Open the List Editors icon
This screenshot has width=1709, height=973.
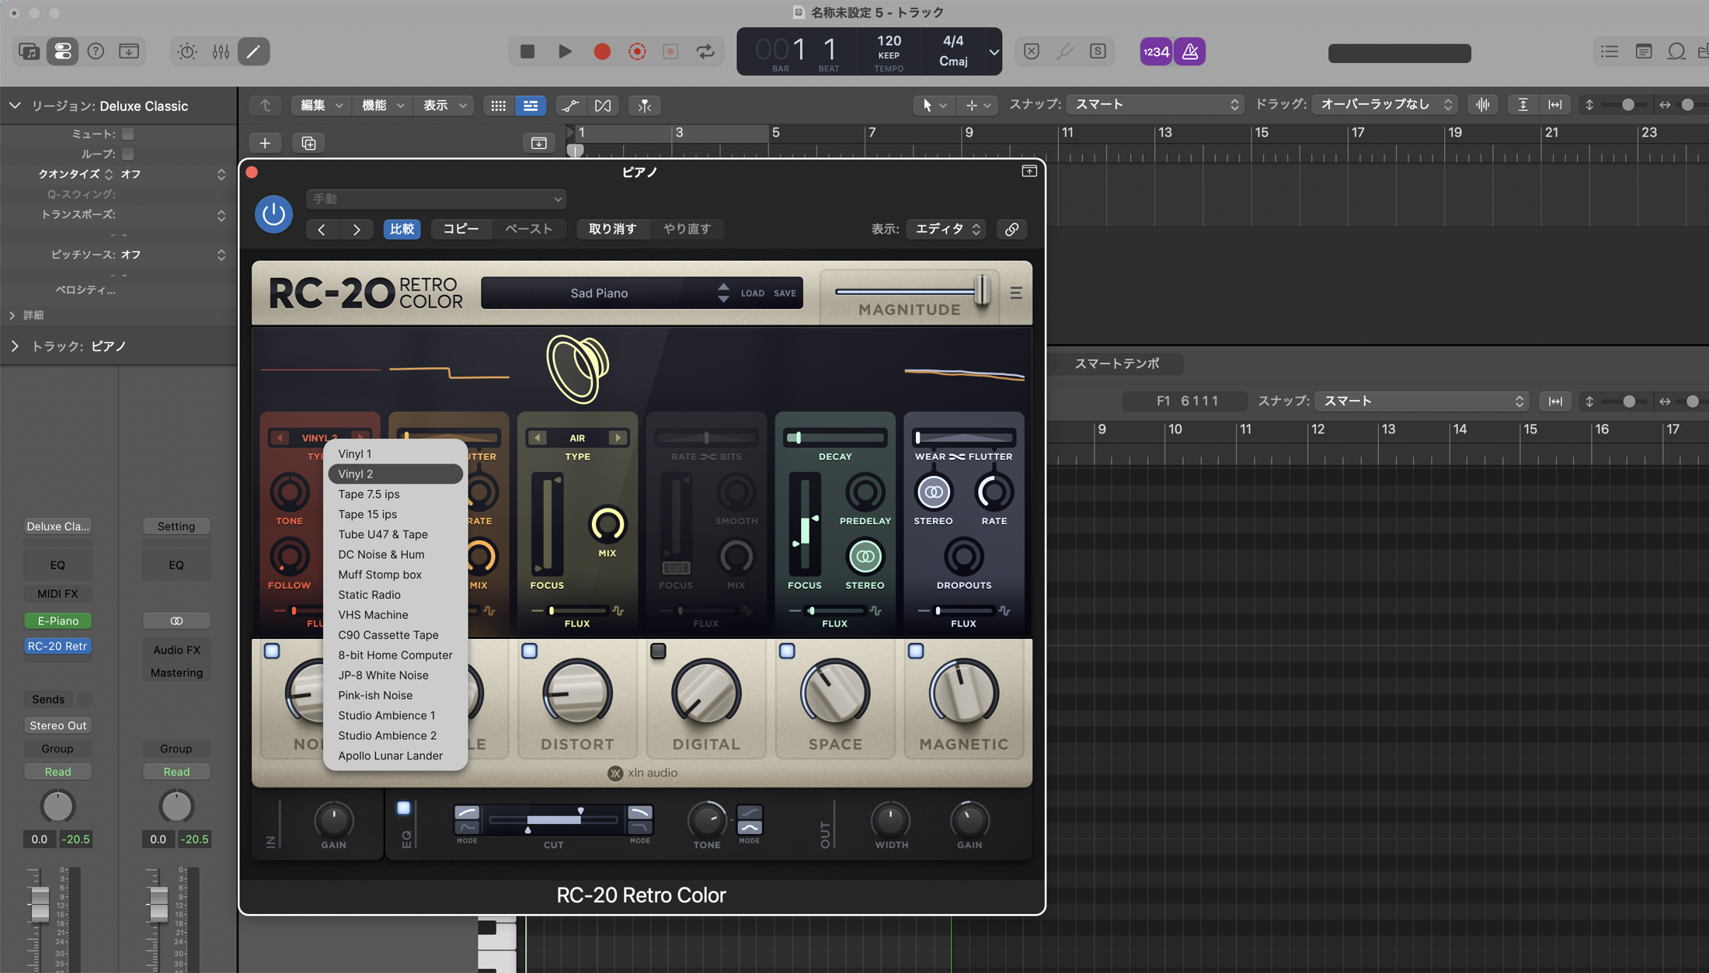(x=1609, y=51)
